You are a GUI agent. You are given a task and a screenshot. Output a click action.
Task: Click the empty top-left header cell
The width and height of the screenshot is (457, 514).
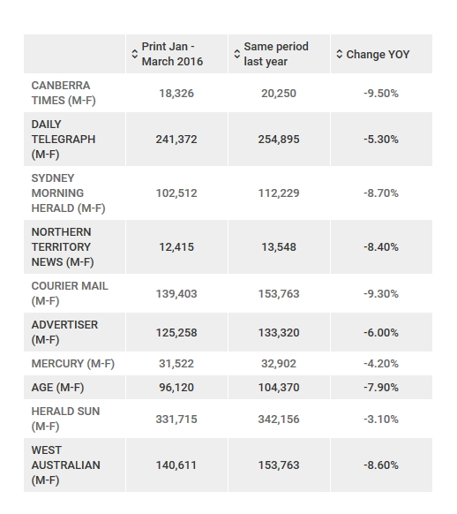tap(75, 54)
